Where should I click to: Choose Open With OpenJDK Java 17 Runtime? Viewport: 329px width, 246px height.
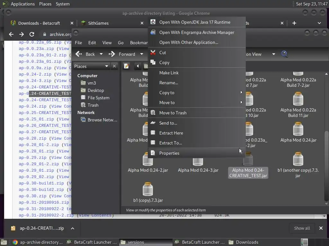click(x=197, y=22)
